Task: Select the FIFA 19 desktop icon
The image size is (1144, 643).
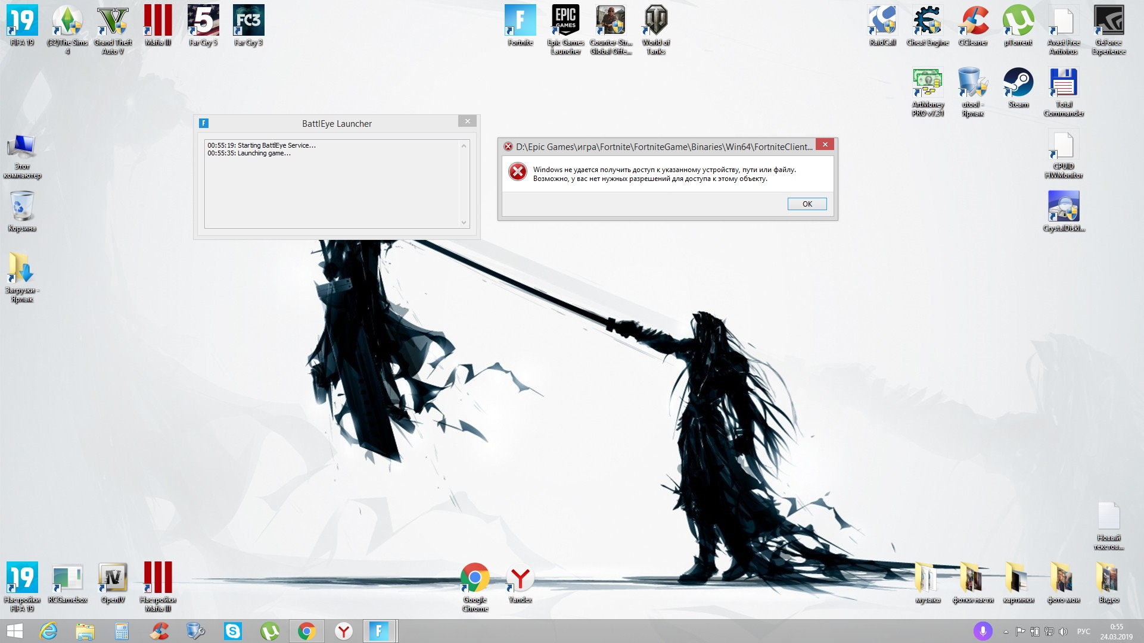Action: click(x=22, y=26)
